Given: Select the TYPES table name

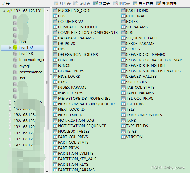Looking at the screenshot, I should pyautogui.click(x=131, y=132).
